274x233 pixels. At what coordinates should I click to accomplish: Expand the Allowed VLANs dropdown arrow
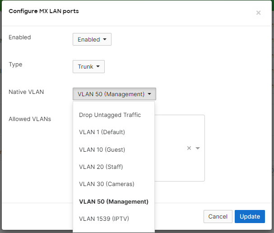point(198,148)
